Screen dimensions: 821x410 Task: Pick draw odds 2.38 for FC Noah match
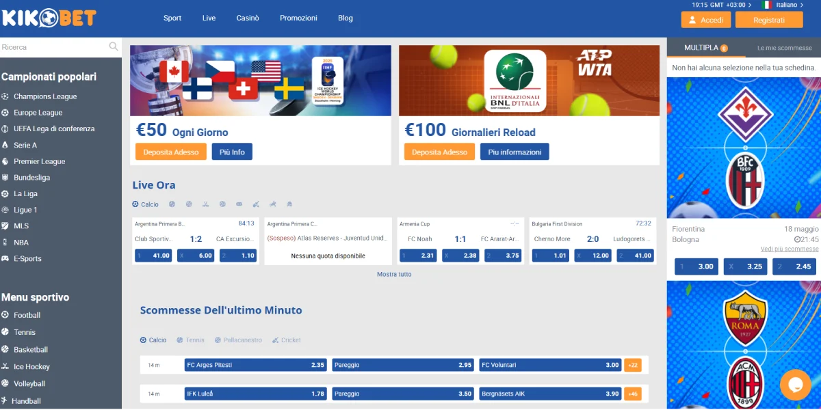pyautogui.click(x=460, y=256)
